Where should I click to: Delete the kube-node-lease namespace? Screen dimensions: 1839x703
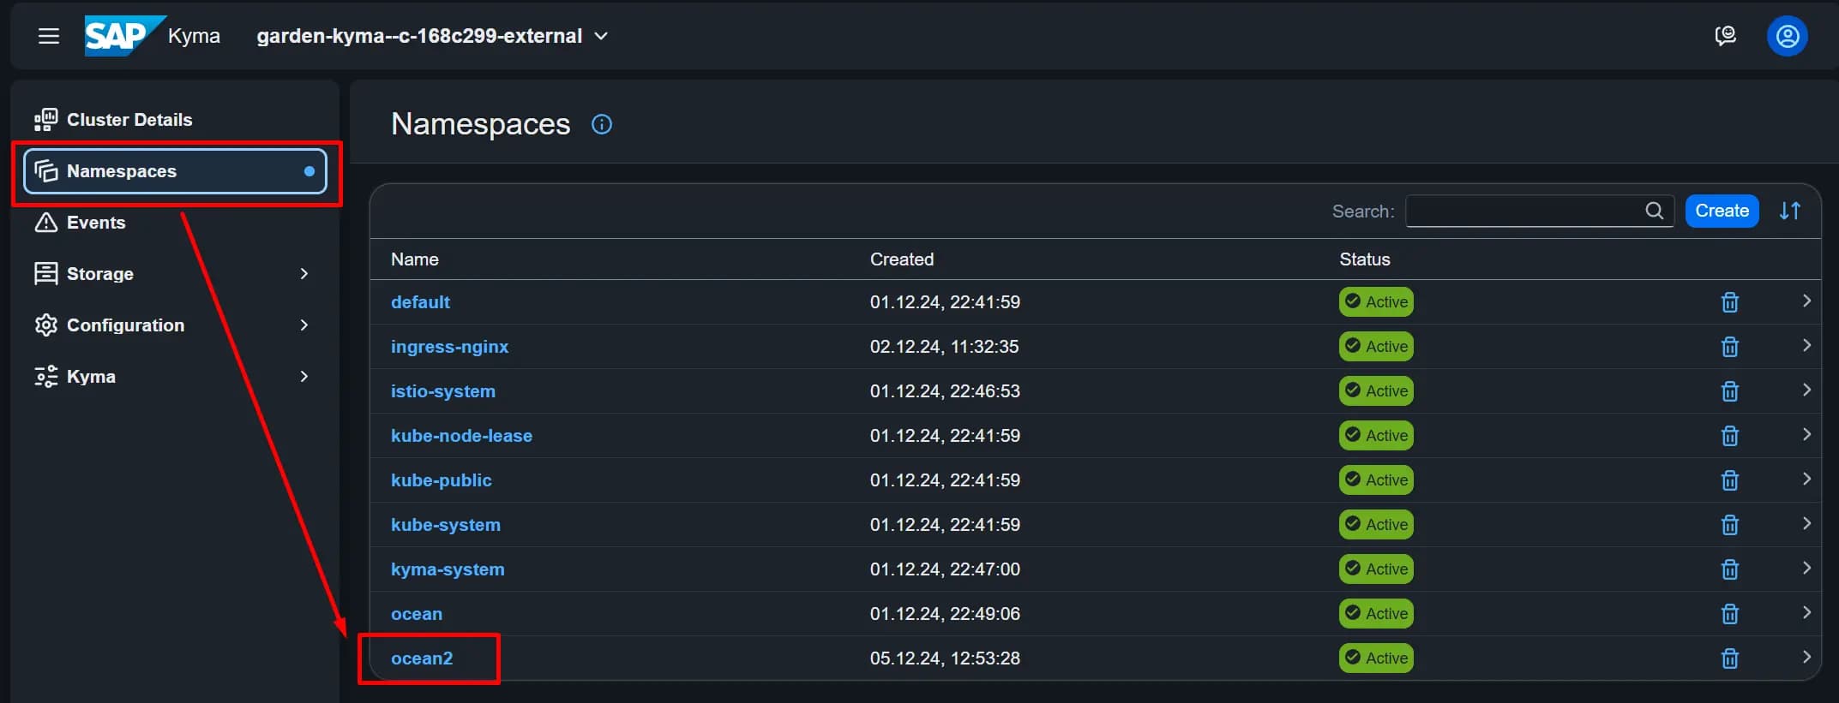(x=1730, y=436)
